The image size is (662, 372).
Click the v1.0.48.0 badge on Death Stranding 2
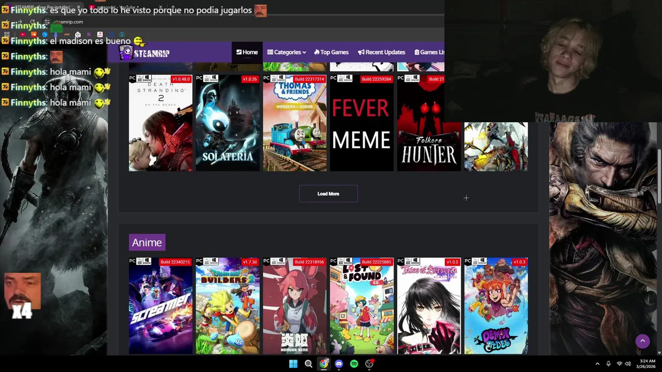[x=181, y=79]
